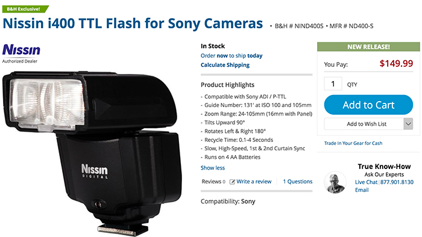Open Trade In Your Gear for Cash

tap(353, 143)
